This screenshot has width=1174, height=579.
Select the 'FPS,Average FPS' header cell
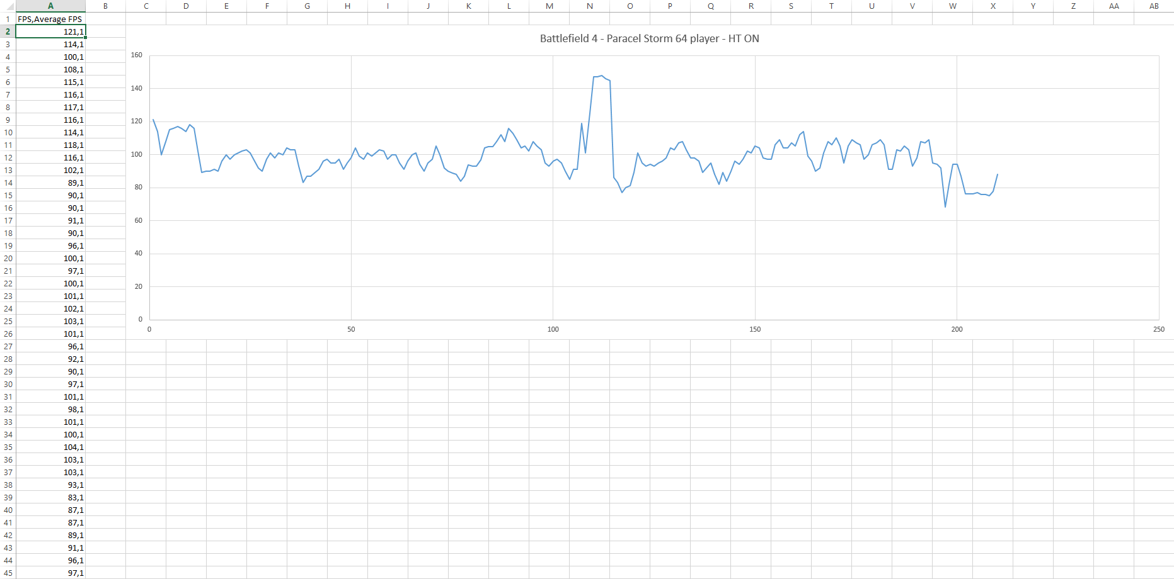(50, 19)
